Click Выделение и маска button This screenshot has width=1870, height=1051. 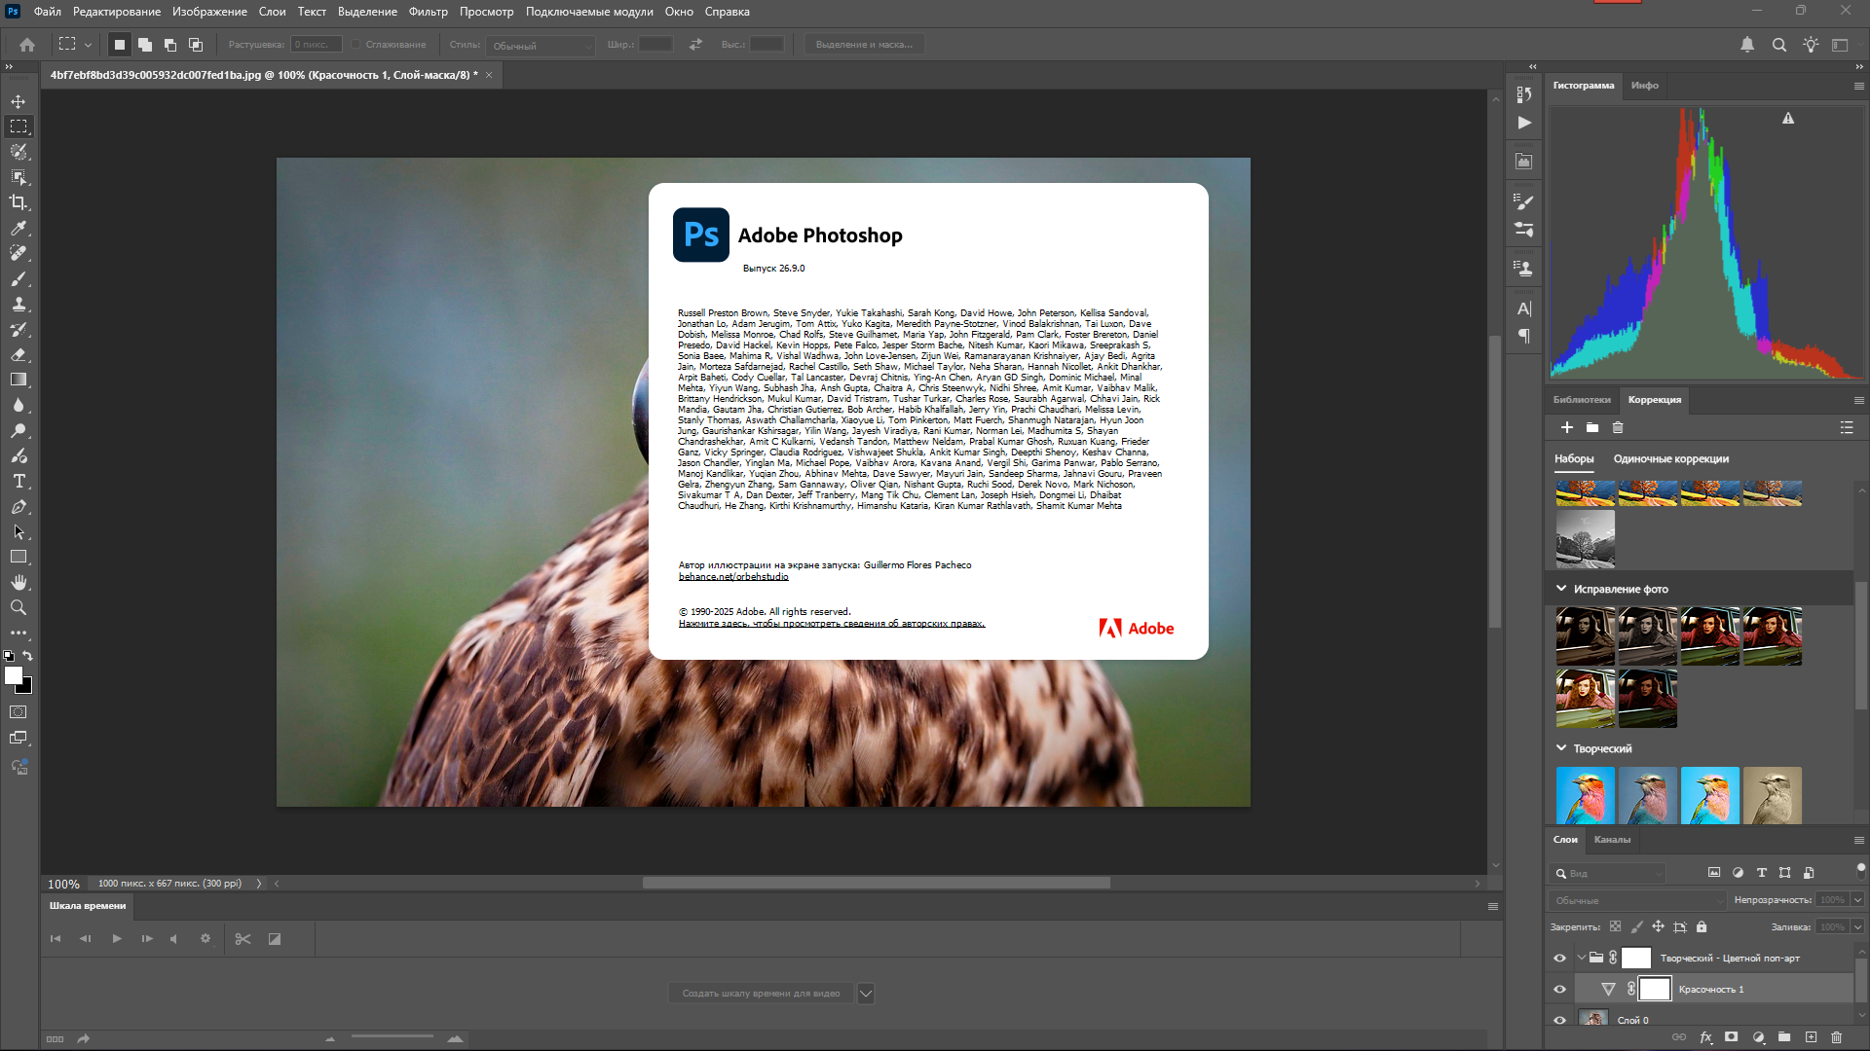[865, 45]
